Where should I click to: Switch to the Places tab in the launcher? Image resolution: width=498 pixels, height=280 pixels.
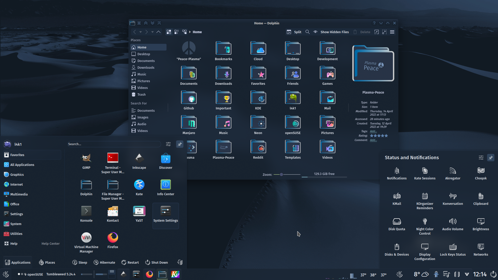(47, 262)
